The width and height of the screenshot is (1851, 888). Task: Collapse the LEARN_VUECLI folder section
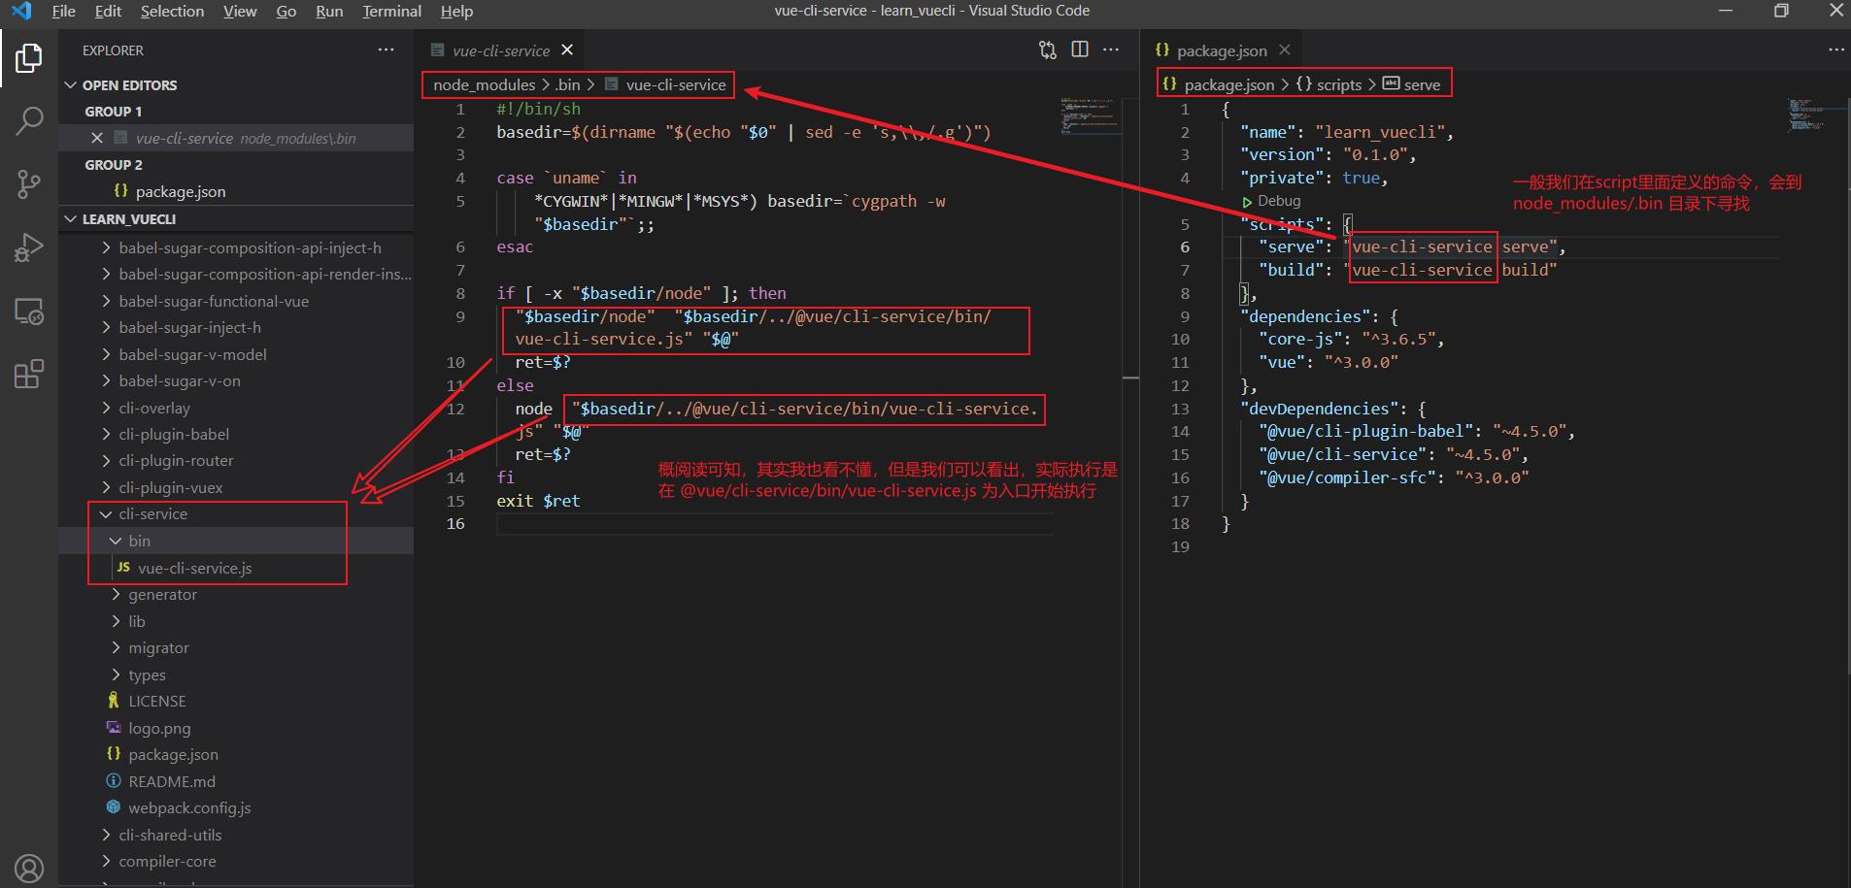coord(129,219)
